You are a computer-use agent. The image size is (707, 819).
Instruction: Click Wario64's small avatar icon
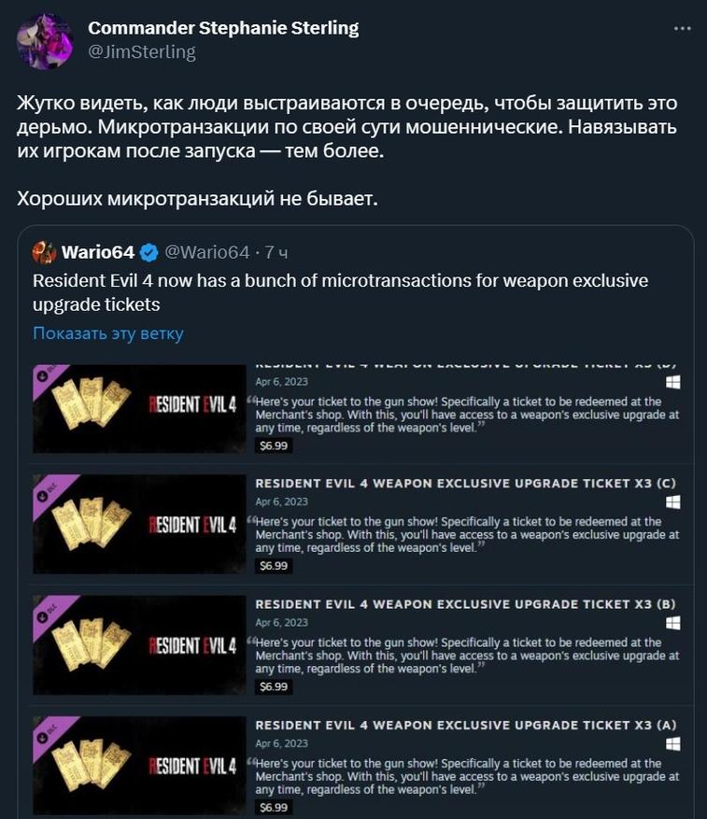click(x=45, y=252)
